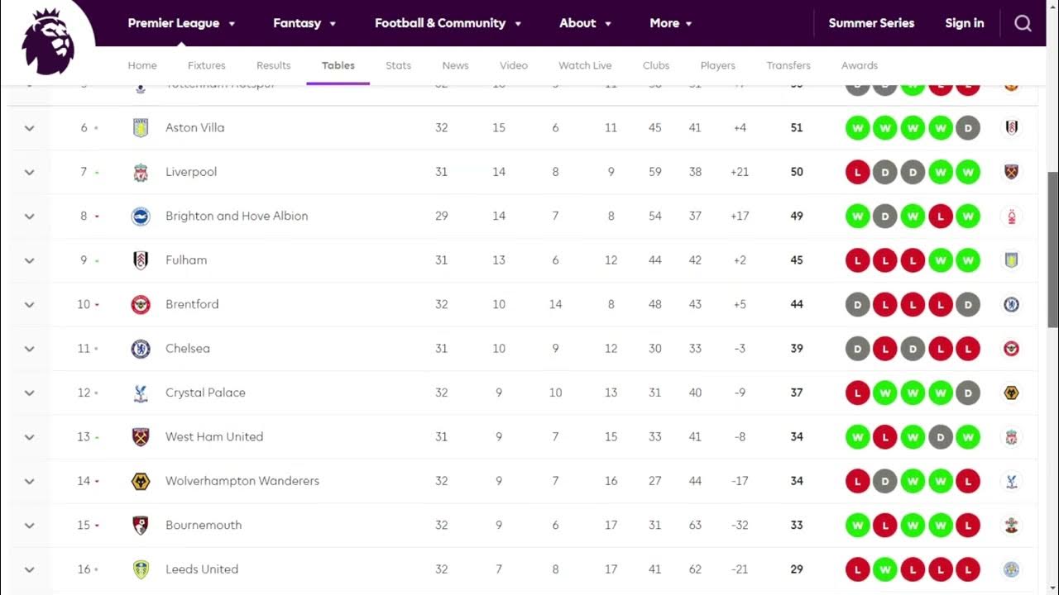Expand the Liverpool row details
Screen dimensions: 1059x595
tap(29, 172)
